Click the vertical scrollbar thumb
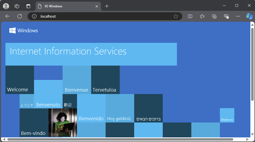Screen dimensions: 255x142 252,64
